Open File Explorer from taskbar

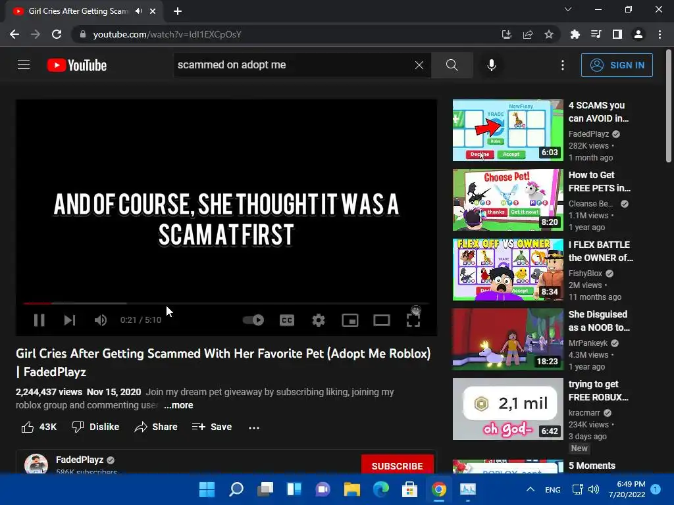tap(351, 489)
